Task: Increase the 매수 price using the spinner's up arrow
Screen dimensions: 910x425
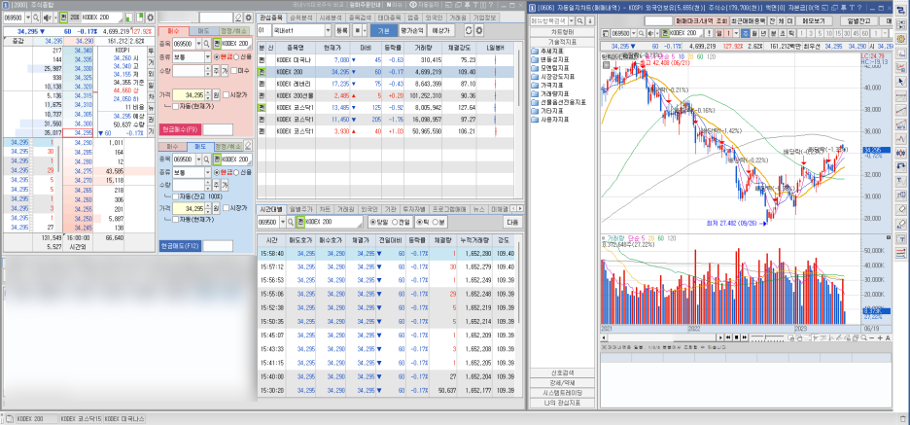Action: tap(208, 92)
